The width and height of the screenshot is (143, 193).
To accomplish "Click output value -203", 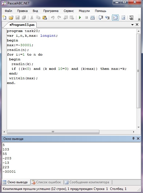I will [x=7, y=158].
